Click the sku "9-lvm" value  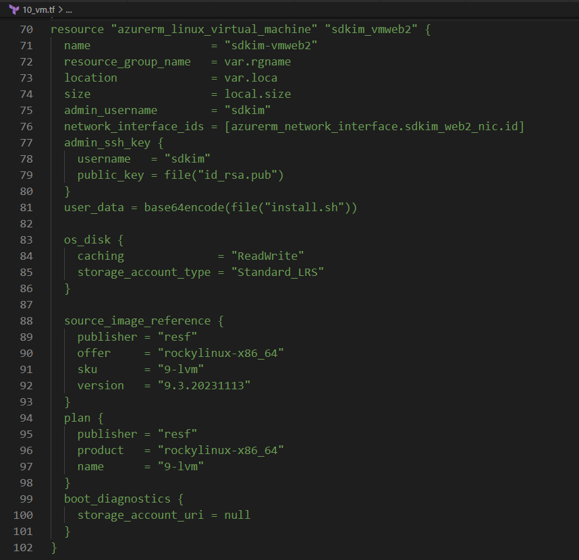coord(181,370)
